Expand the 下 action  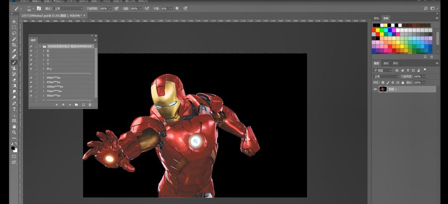point(44,65)
